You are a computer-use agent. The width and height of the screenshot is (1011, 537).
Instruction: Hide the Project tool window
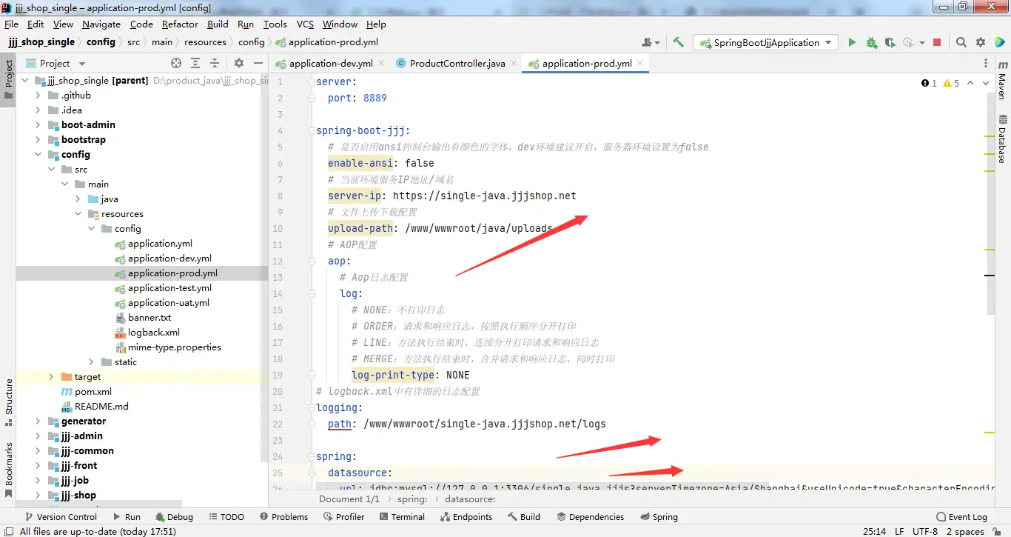point(258,64)
